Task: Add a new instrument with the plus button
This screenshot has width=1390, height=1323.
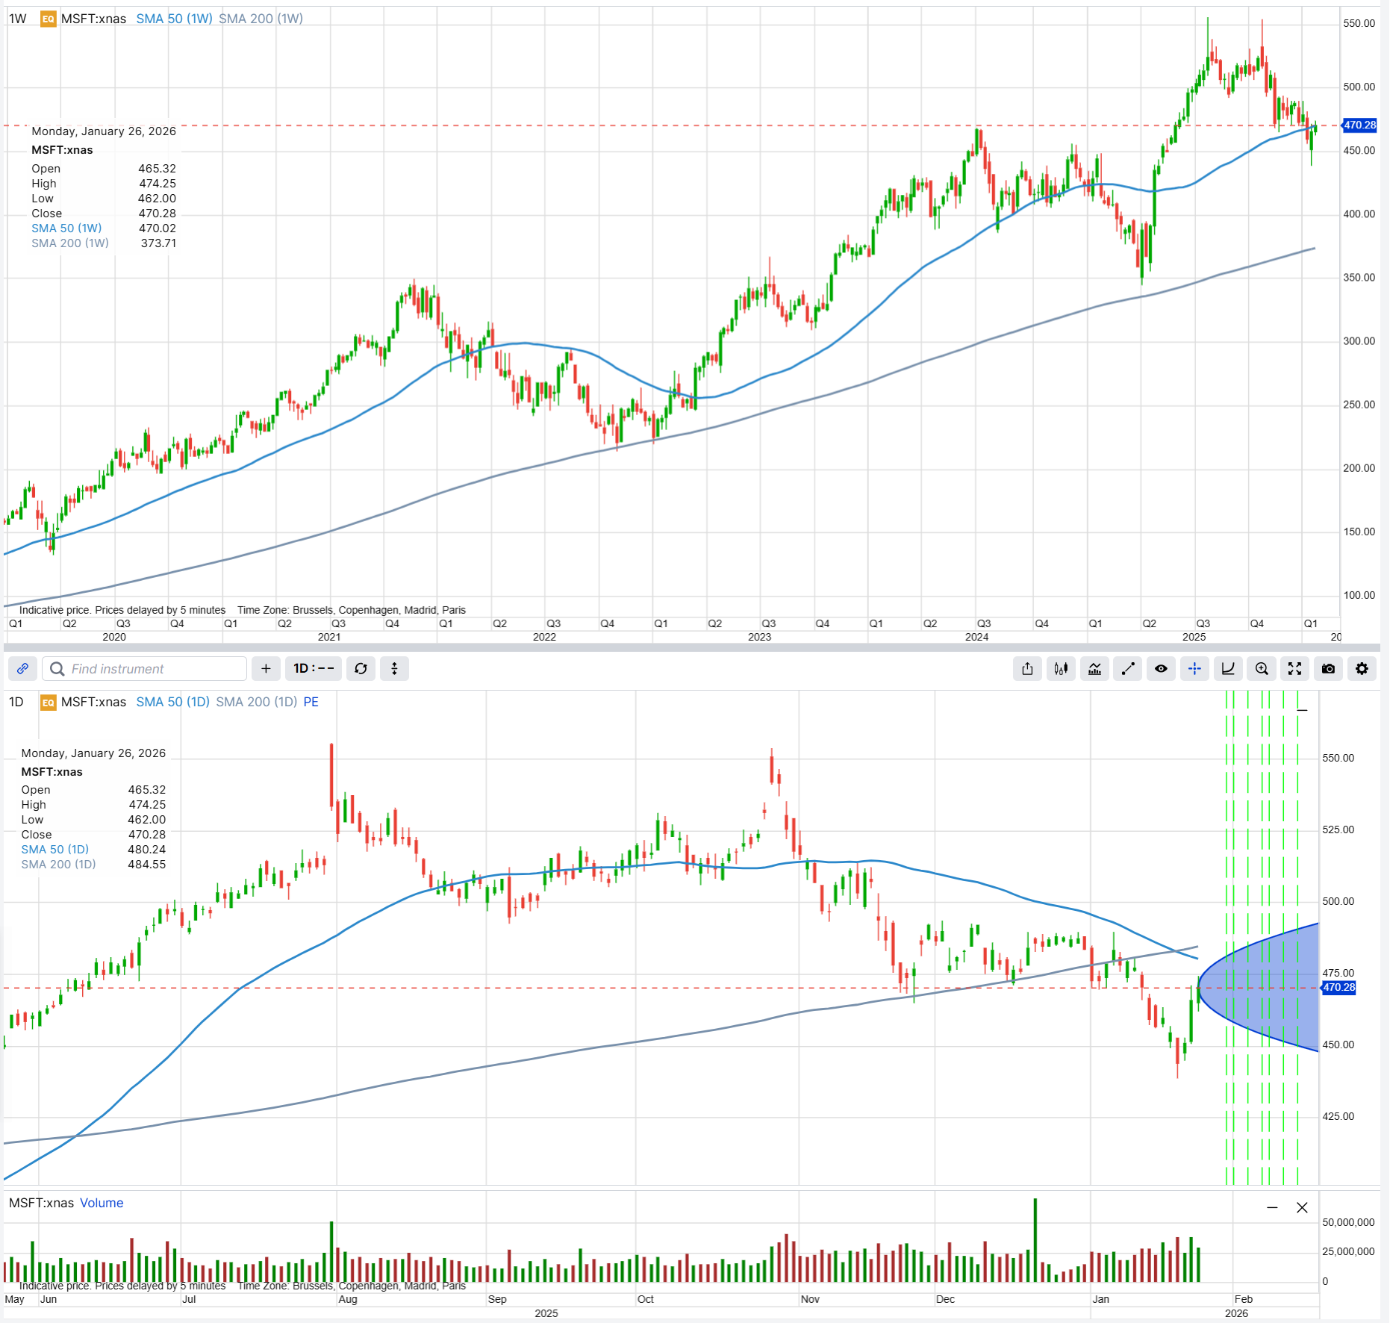Action: [266, 669]
